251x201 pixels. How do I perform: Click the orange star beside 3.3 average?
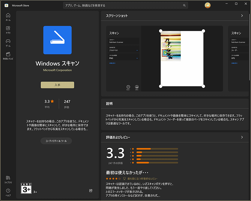point(52,101)
